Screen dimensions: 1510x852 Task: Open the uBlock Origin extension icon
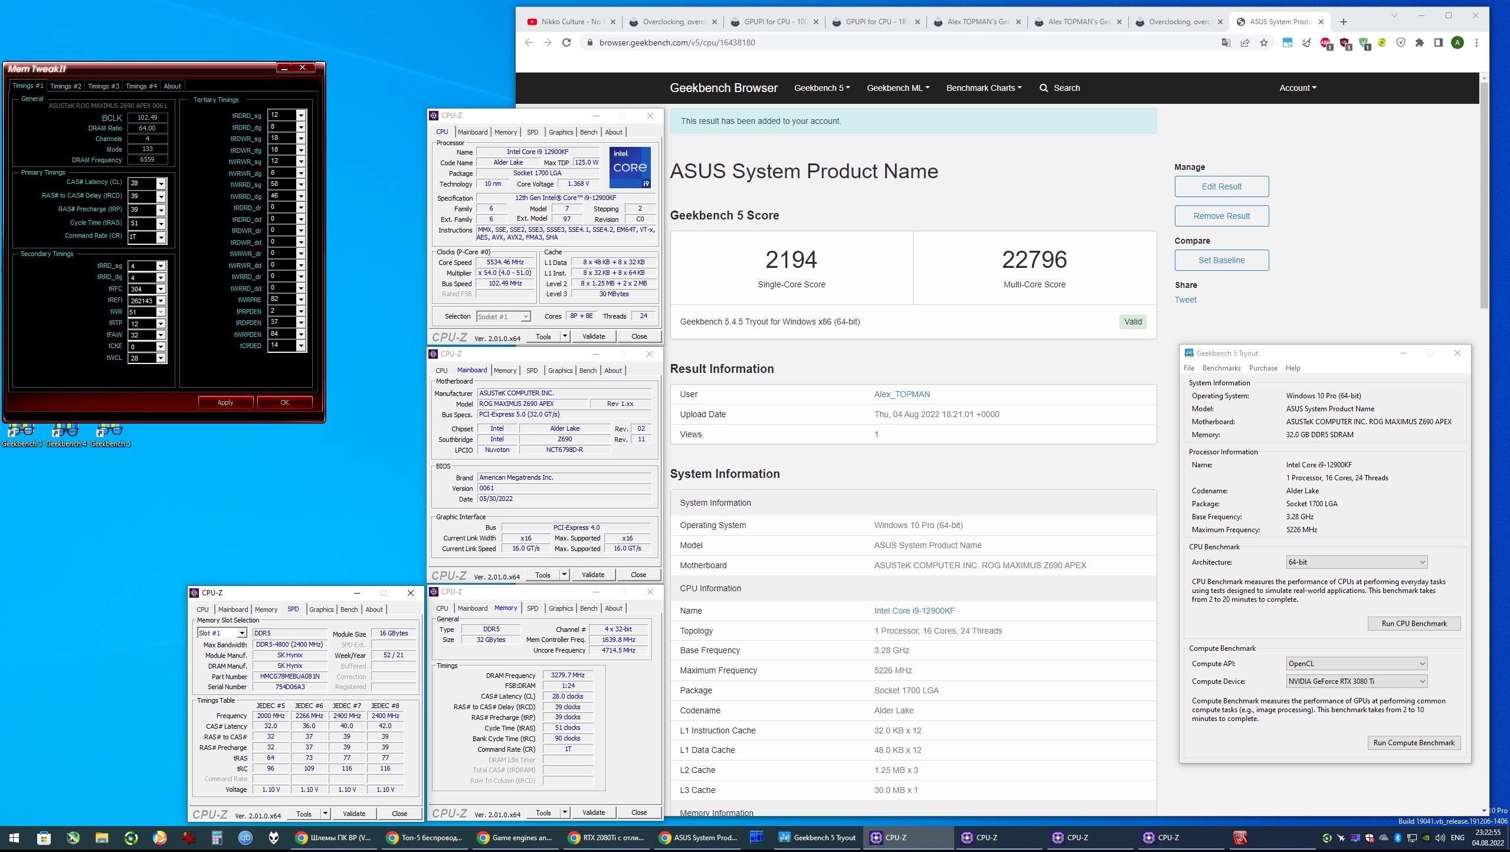point(1345,43)
